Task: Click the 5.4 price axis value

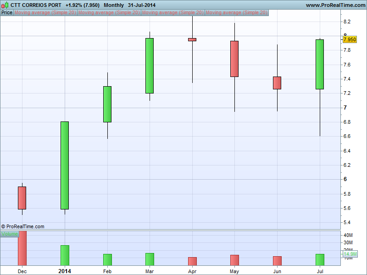Action: pos(347,222)
